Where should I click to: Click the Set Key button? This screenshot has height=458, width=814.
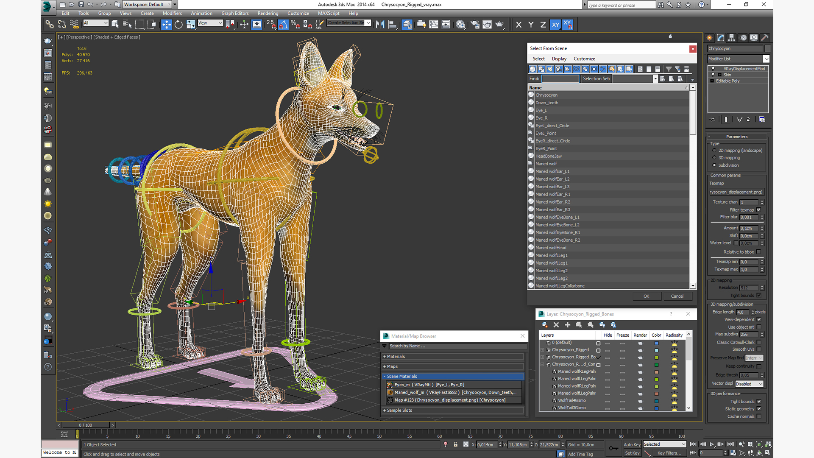(x=632, y=453)
